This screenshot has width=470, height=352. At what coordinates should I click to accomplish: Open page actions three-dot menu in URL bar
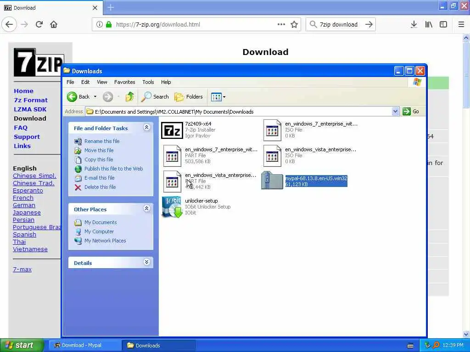tap(281, 25)
